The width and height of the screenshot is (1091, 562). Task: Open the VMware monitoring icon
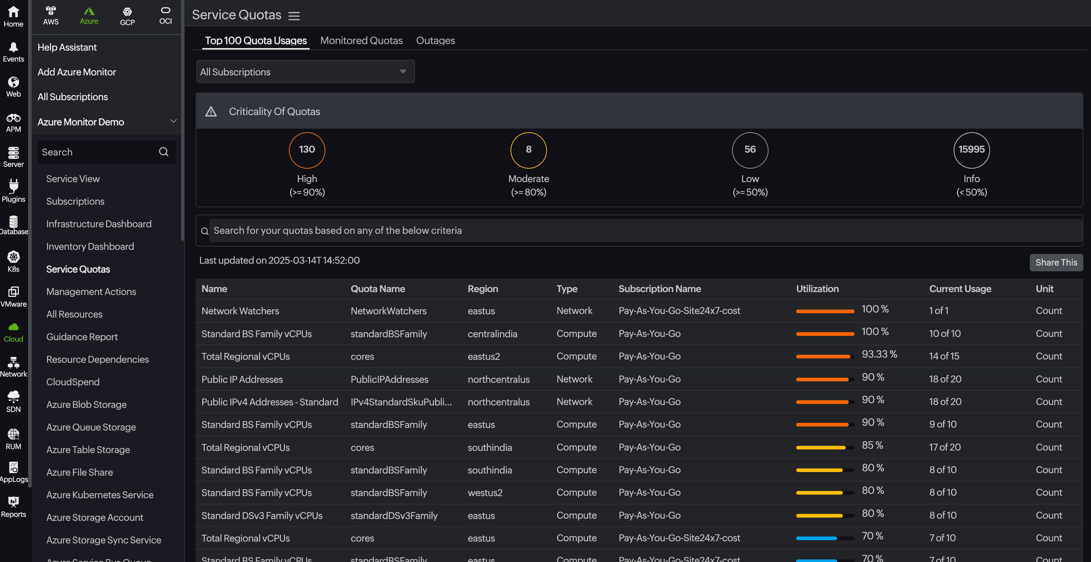pyautogui.click(x=13, y=296)
